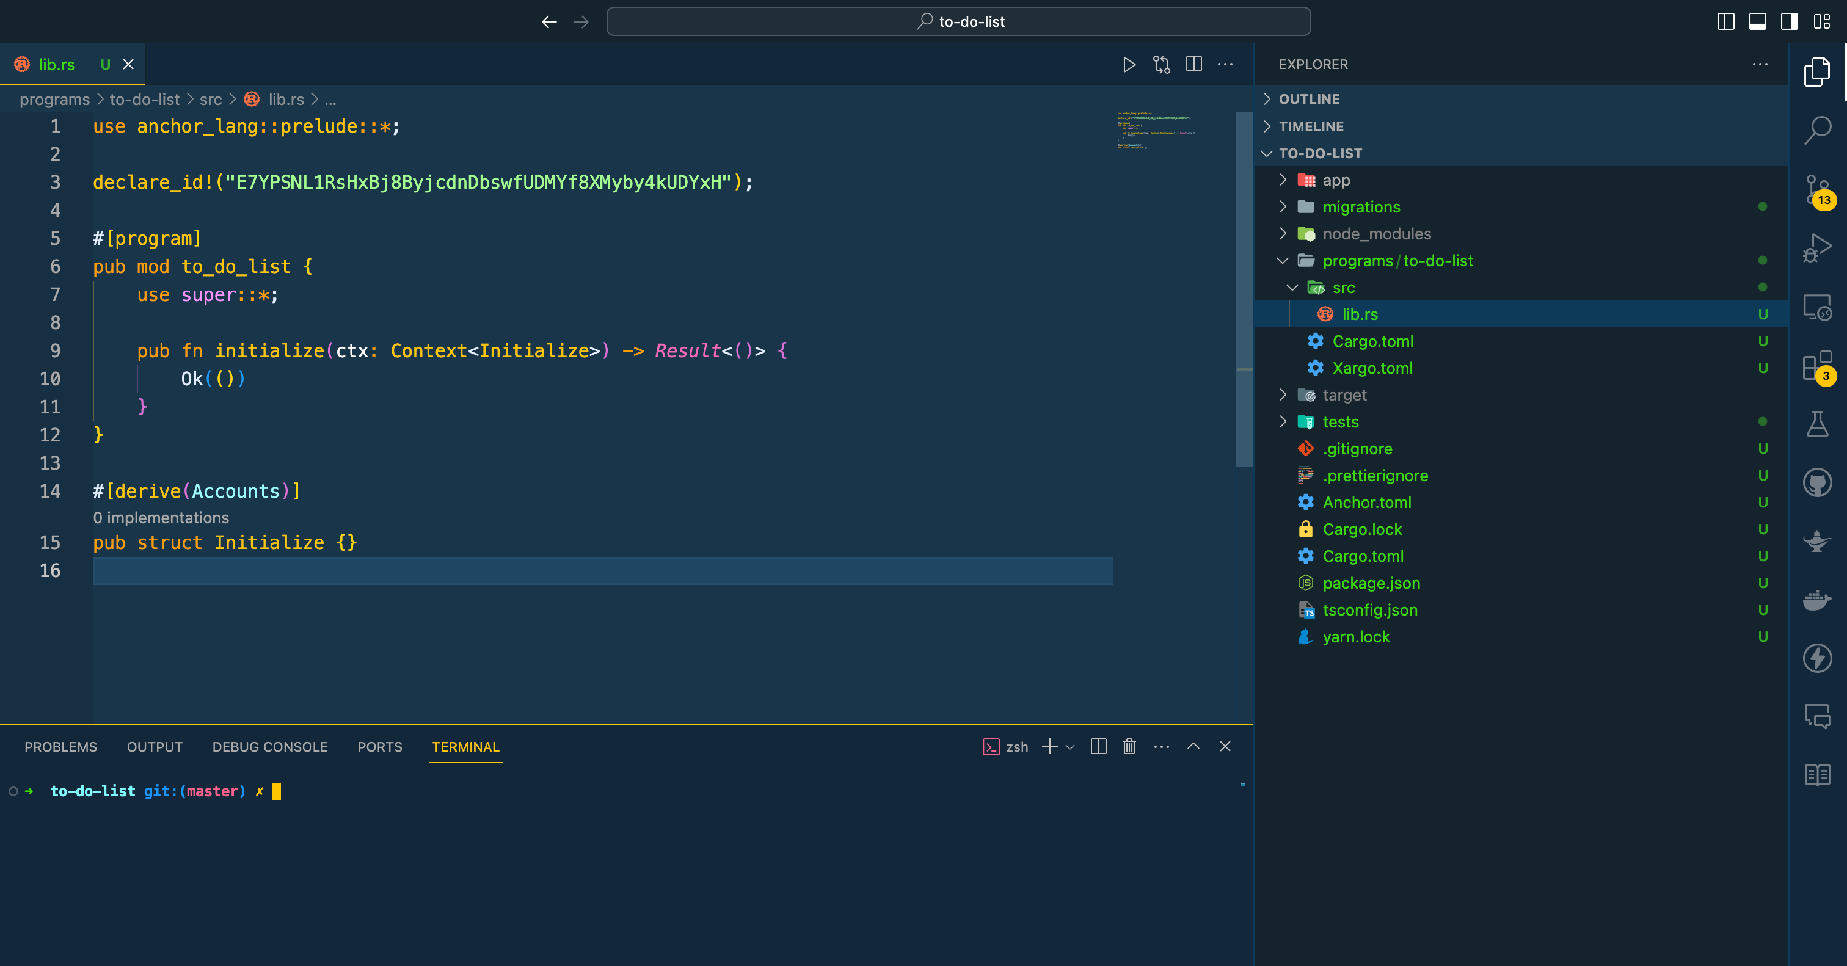Click the editor minimap code preview
1847x966 pixels.
[x=1154, y=131]
